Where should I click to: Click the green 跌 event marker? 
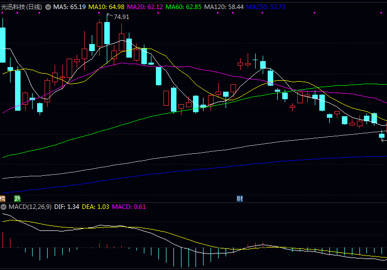click(x=17, y=198)
